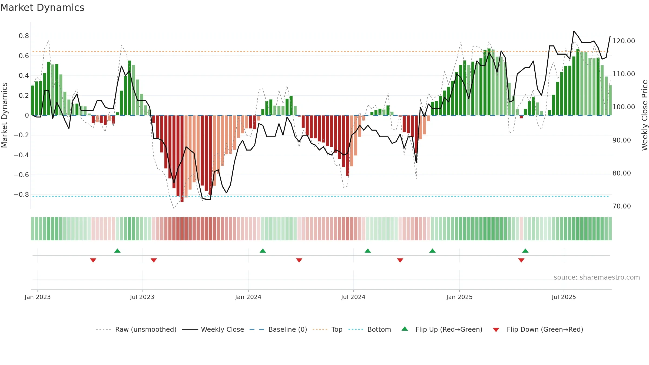Click the Market Dynamics chart title

(42, 8)
